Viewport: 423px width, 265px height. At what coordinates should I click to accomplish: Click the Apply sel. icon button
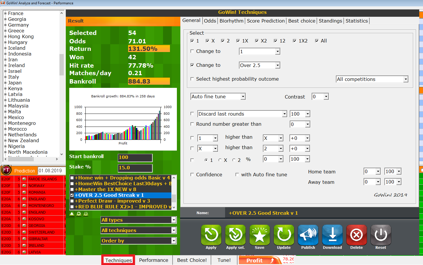pos(235,235)
